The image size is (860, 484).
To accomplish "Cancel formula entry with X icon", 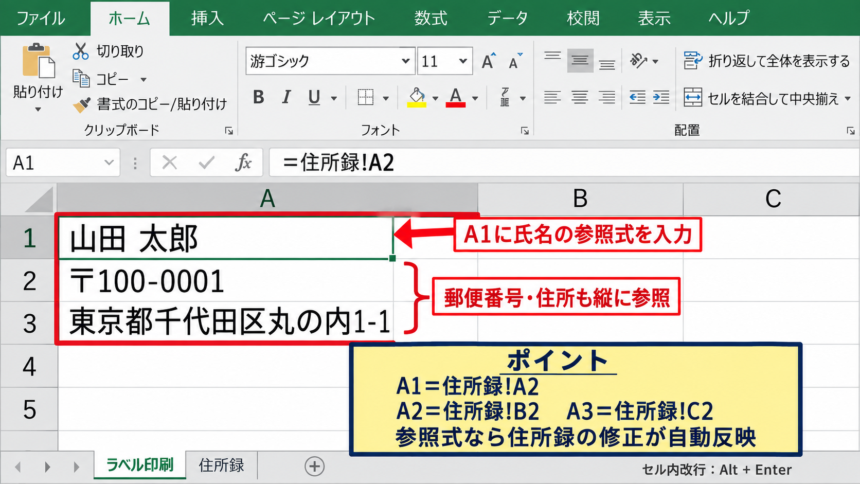I will [x=169, y=163].
